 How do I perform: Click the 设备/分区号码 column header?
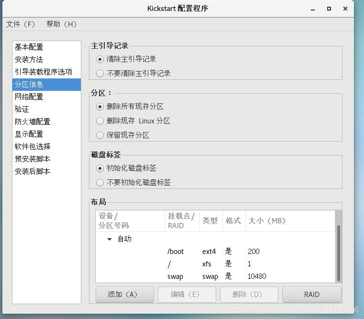click(130, 221)
